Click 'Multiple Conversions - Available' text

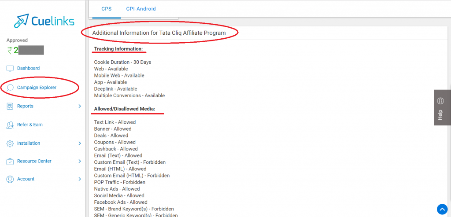coord(129,96)
